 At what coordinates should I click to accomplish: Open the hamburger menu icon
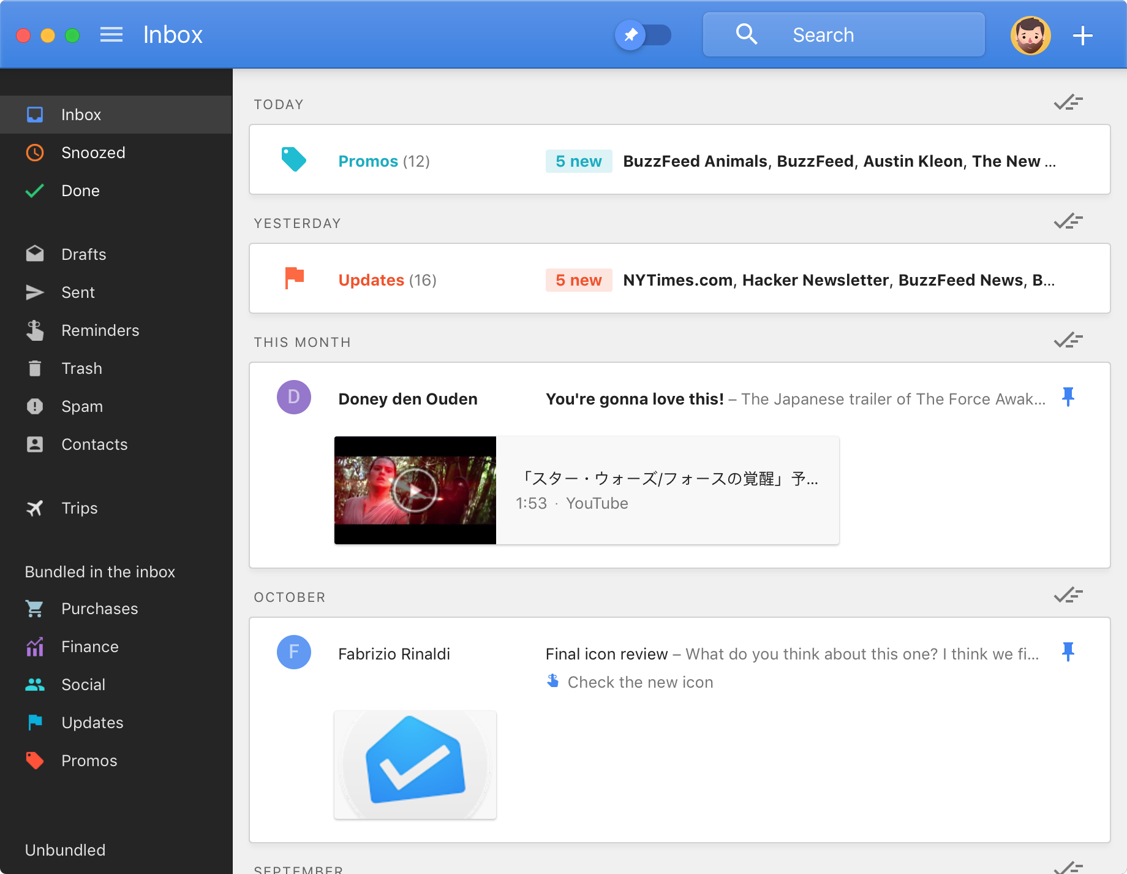111,35
